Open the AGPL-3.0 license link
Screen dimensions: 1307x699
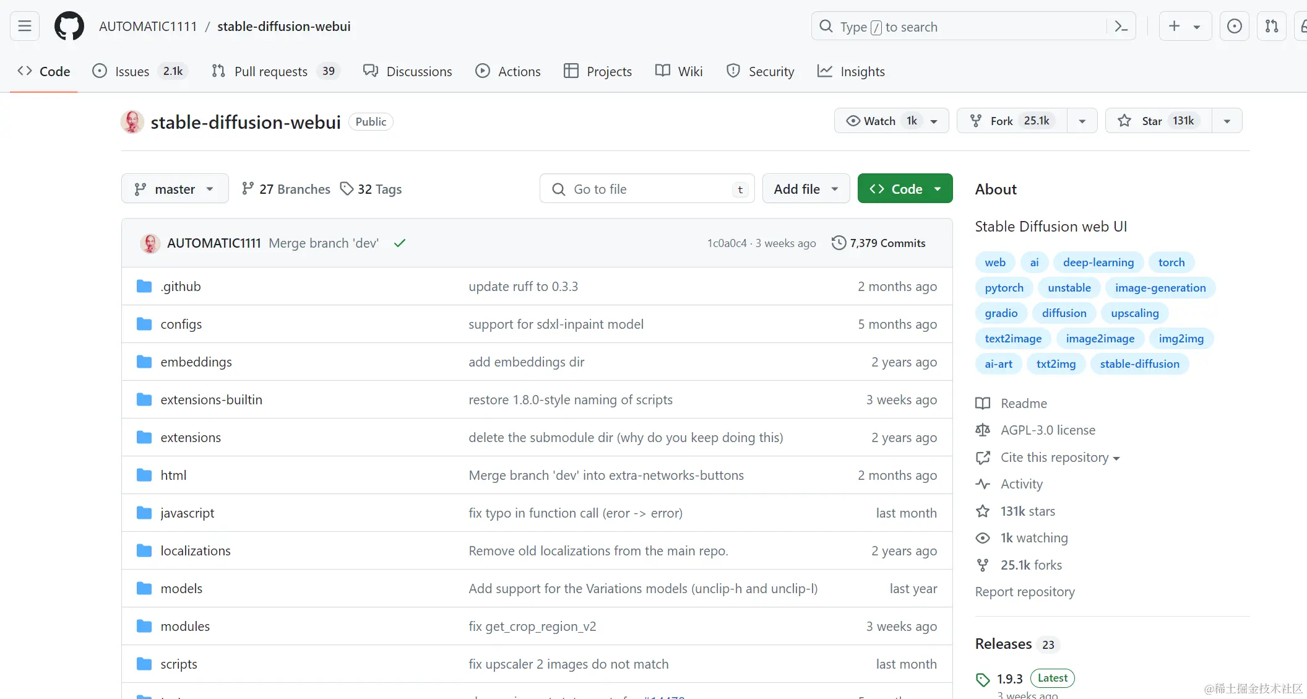1035,430
